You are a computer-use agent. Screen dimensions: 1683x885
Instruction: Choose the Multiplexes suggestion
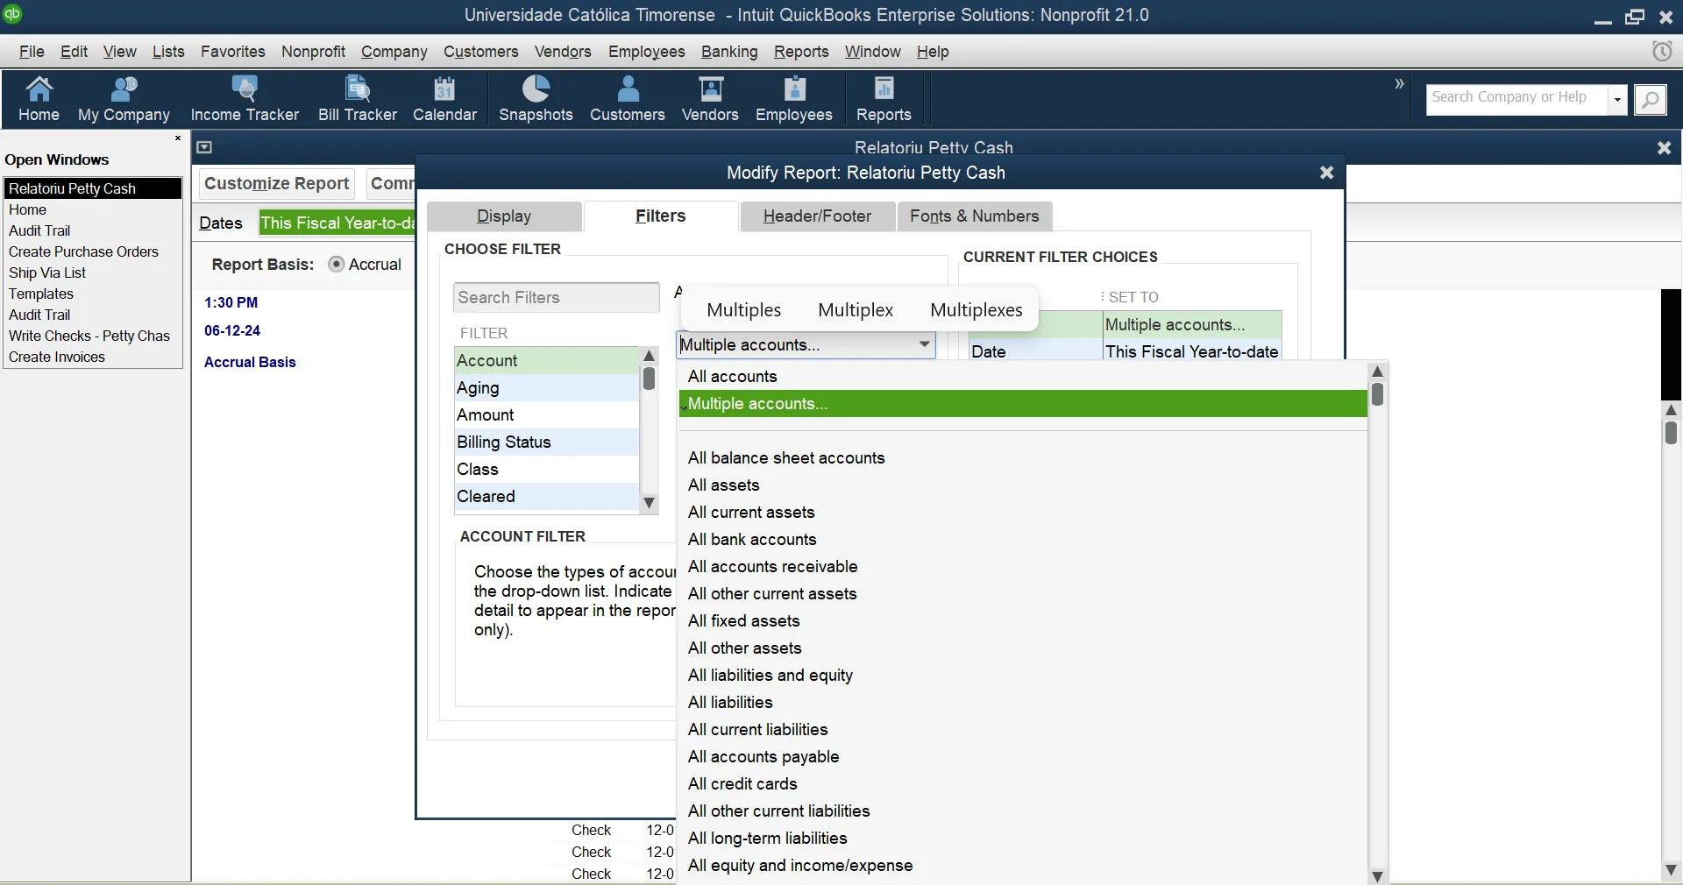click(x=976, y=310)
